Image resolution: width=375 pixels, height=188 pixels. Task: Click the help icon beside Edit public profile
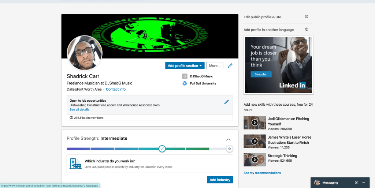307,17
